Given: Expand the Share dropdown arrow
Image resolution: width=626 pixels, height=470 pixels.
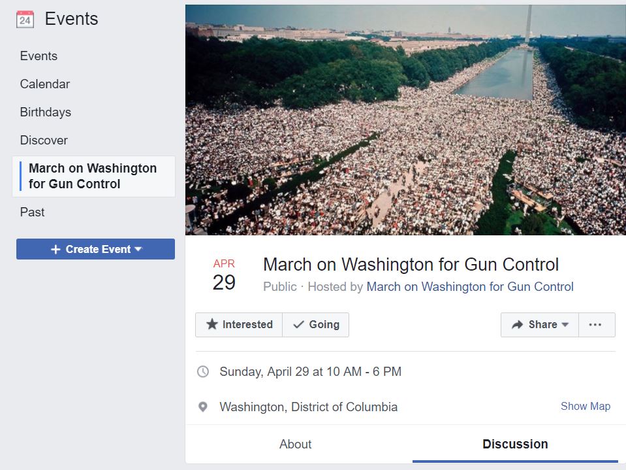Looking at the screenshot, I should (x=565, y=324).
